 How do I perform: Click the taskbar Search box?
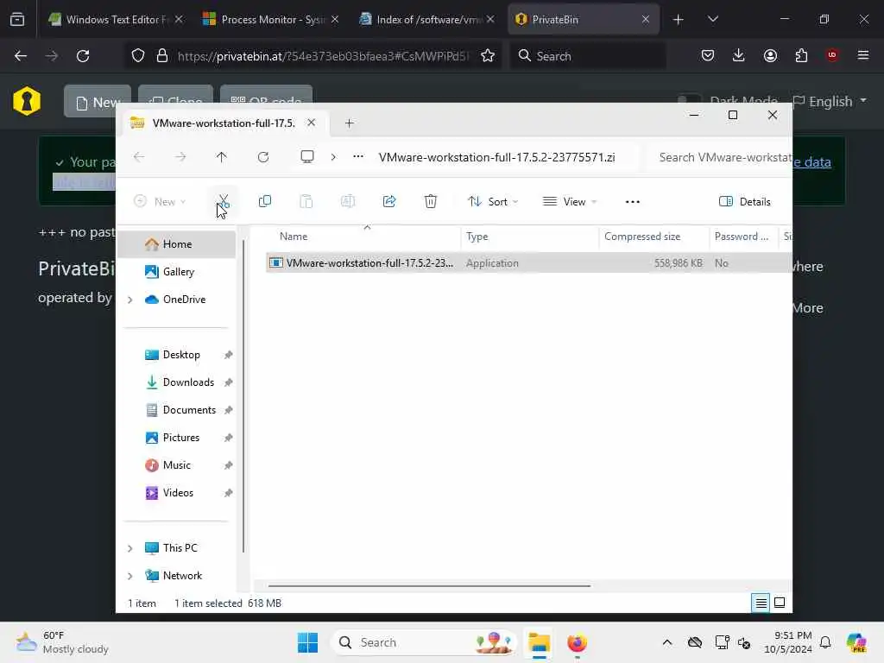click(424, 642)
